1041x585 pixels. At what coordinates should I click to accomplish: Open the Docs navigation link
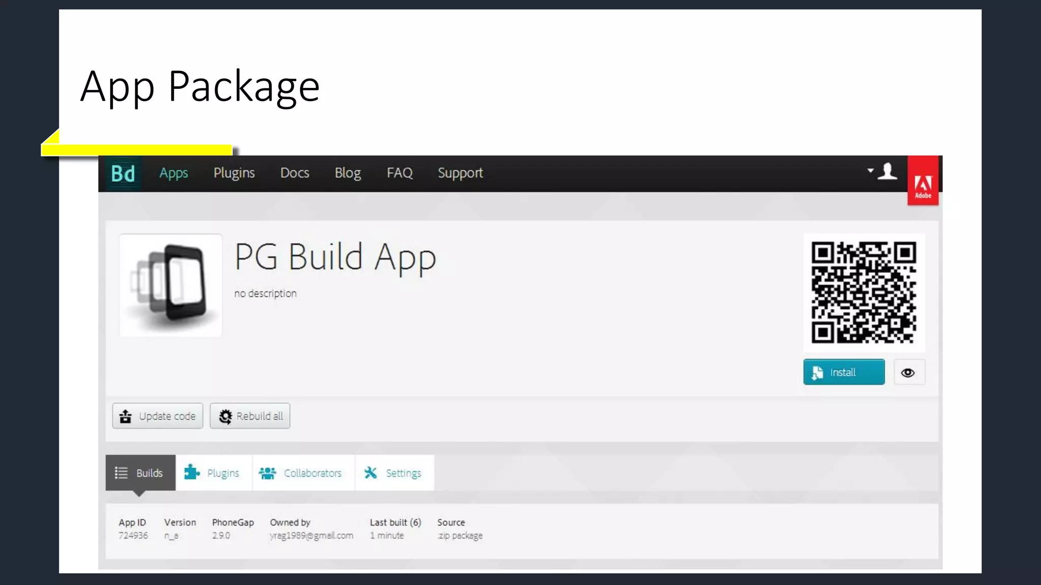point(295,173)
